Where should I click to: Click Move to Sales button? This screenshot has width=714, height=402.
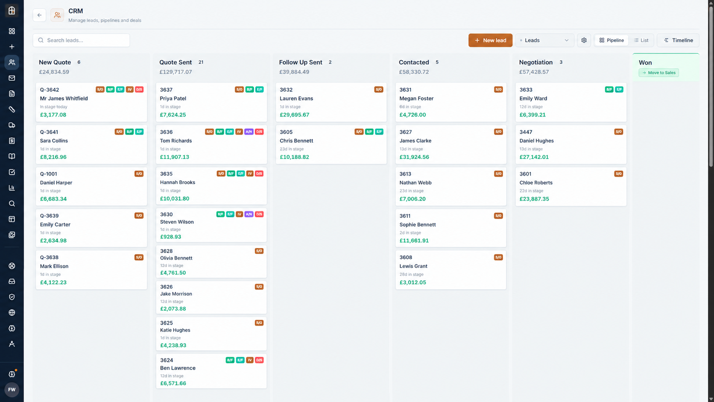pyautogui.click(x=658, y=73)
